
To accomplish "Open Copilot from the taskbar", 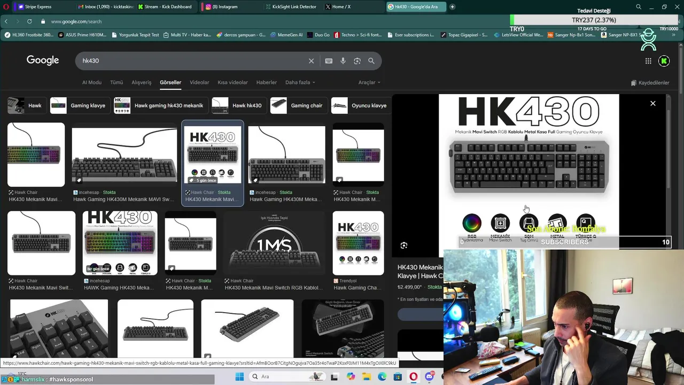I will point(351,376).
